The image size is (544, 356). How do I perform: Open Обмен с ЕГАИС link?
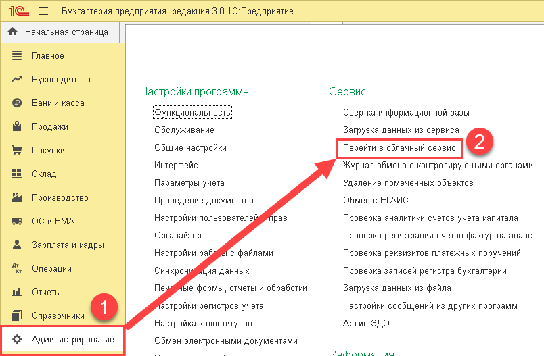(x=376, y=201)
